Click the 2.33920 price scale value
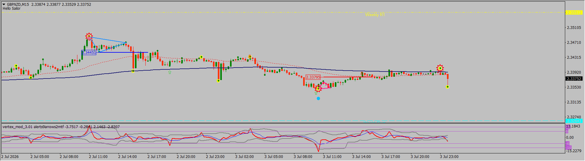Screen dimensions: 585x161 click(x=574, y=72)
